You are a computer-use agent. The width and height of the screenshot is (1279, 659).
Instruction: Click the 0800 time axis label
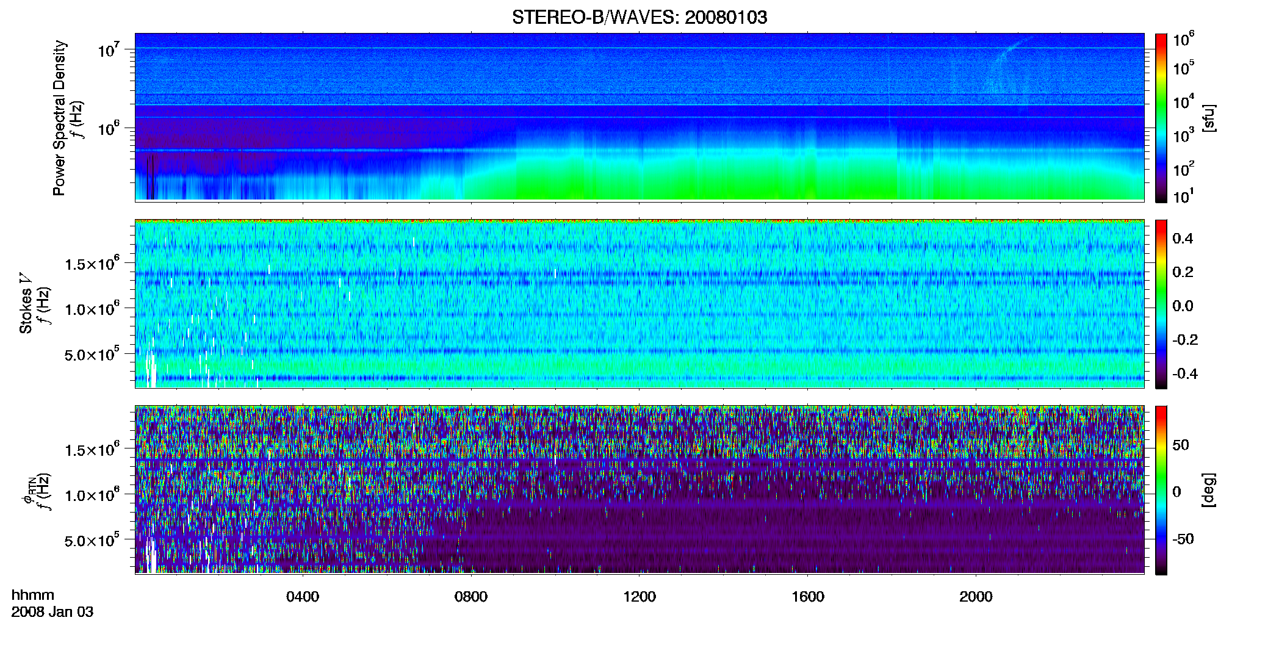coord(471,597)
